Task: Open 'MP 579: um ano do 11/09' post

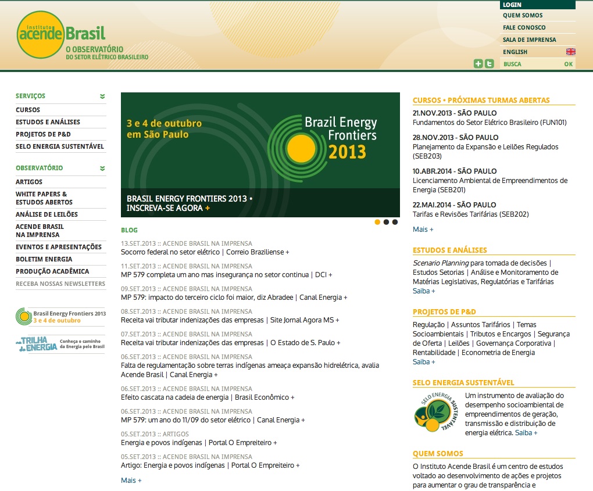Action: point(213,420)
